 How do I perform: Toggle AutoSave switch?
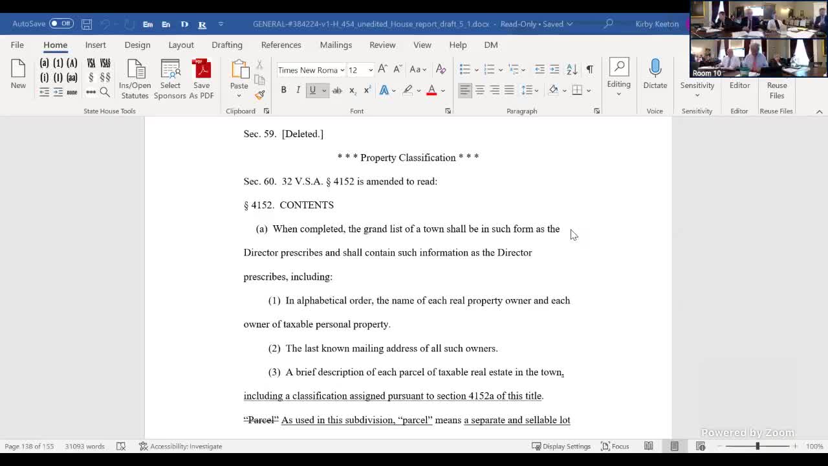[61, 24]
